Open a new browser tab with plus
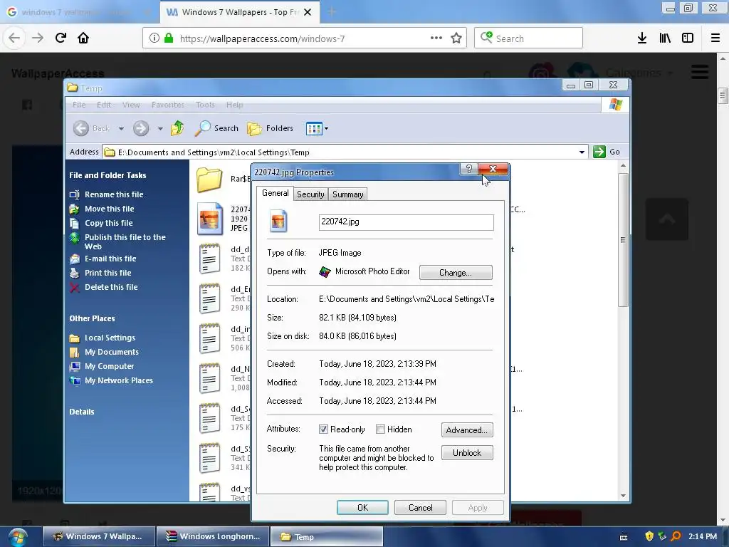729x547 pixels. [x=332, y=12]
